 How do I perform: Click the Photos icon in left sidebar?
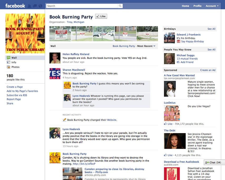9,67
